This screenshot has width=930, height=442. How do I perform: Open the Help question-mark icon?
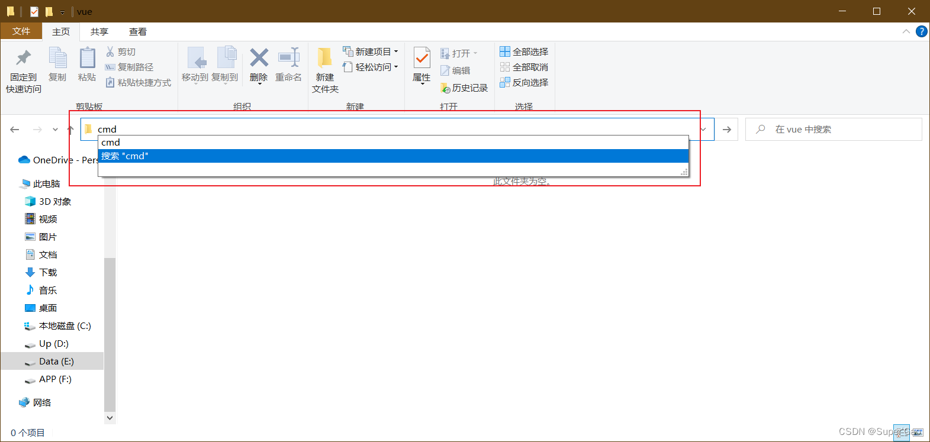922,31
